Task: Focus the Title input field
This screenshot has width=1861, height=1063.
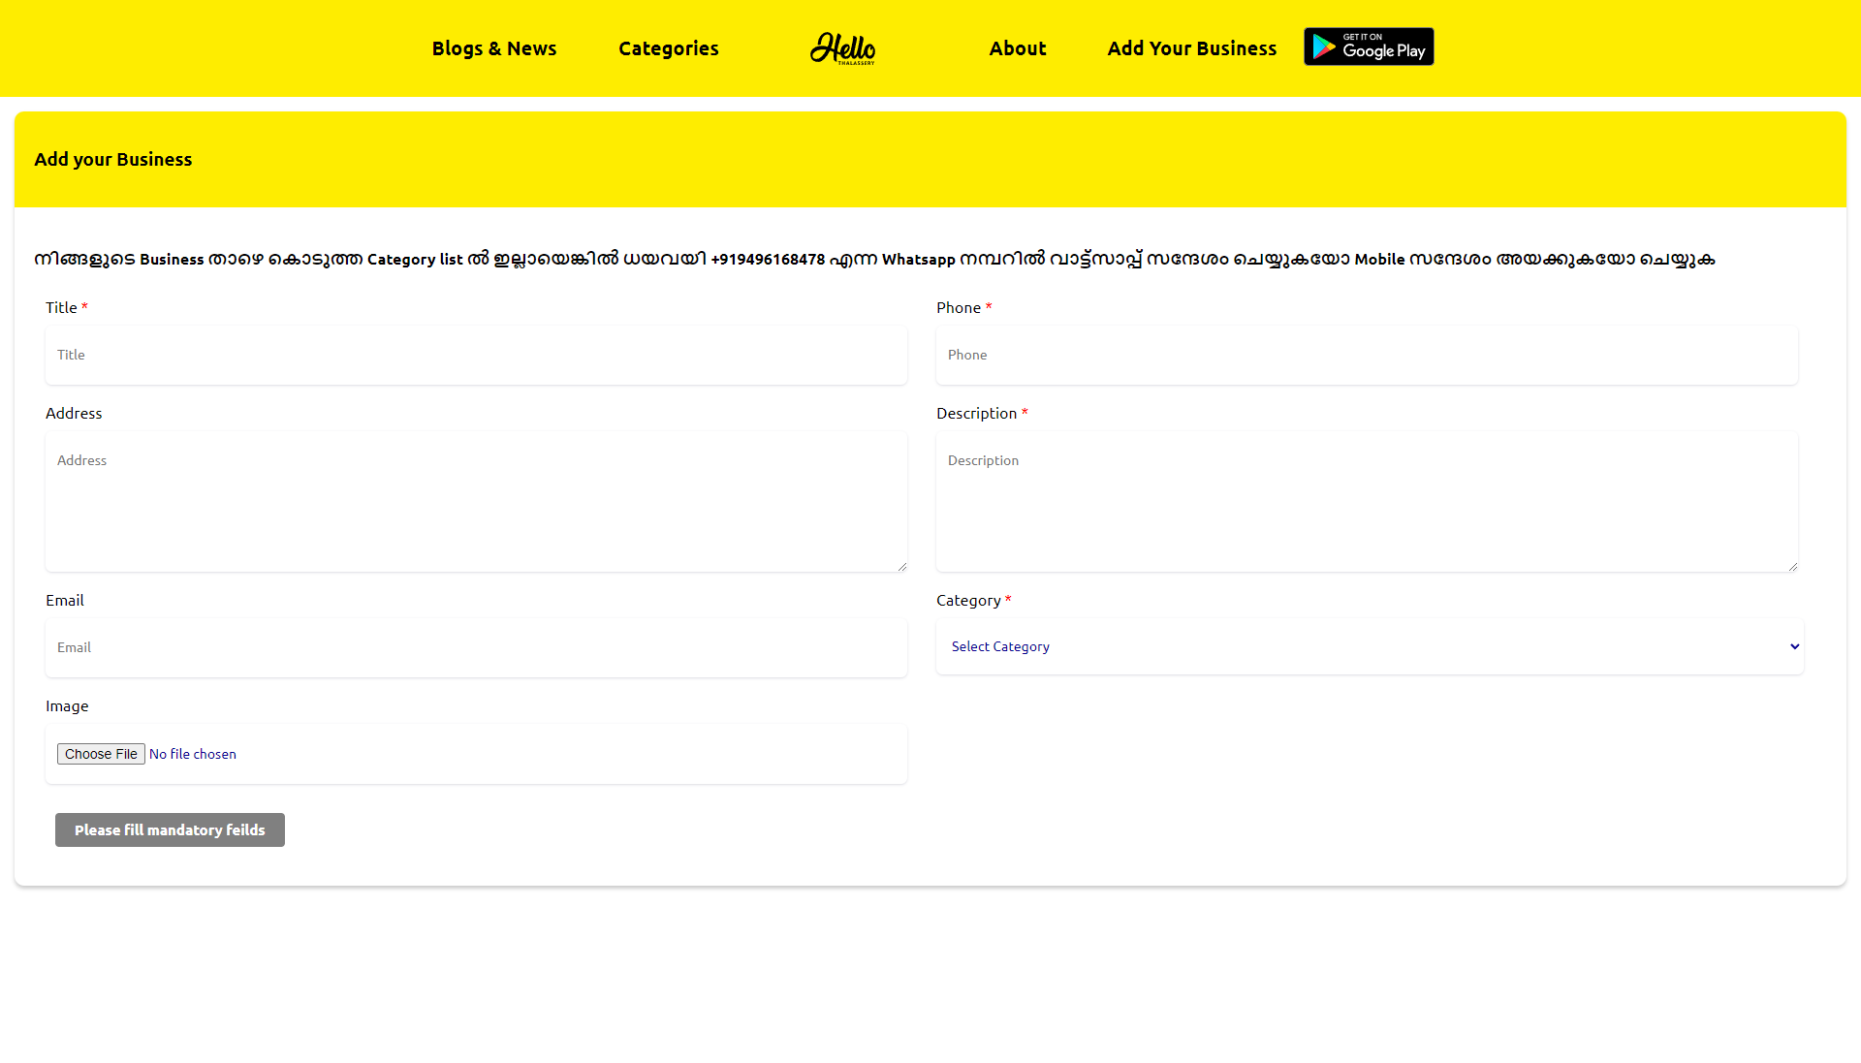Action: [x=476, y=355]
